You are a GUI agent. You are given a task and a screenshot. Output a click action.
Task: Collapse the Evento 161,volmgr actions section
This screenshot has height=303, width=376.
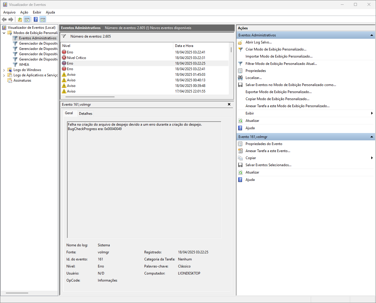(372, 137)
